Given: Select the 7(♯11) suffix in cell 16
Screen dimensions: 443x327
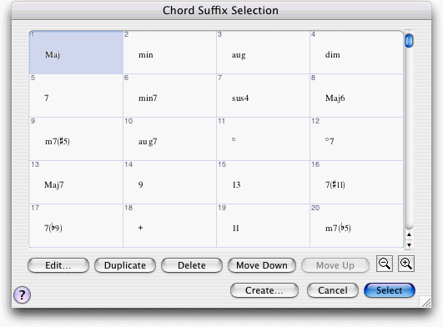Looking at the screenshot, I should [356, 183].
